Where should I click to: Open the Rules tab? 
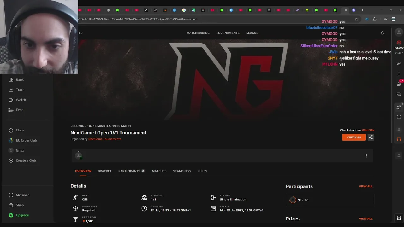pyautogui.click(x=202, y=171)
